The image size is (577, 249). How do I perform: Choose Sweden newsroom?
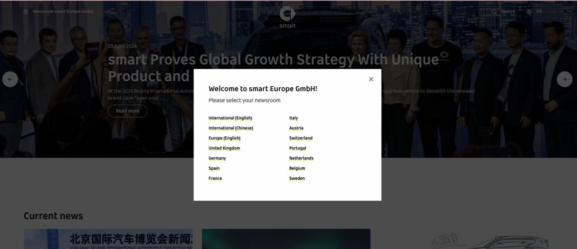(297, 178)
